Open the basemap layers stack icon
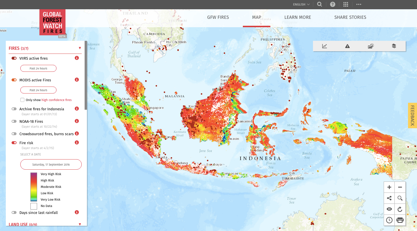The width and height of the screenshot is (417, 231). [x=394, y=46]
